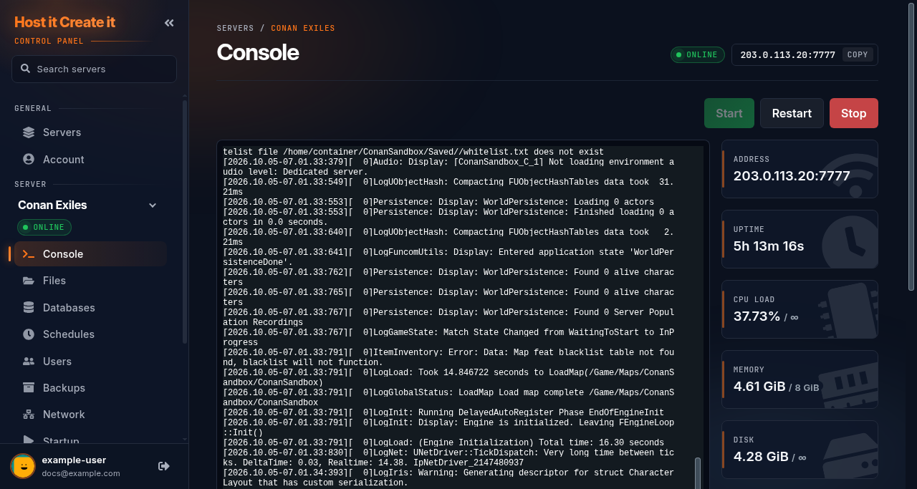Click the Account person icon
Viewport: 917px width, 489px height.
[29, 159]
